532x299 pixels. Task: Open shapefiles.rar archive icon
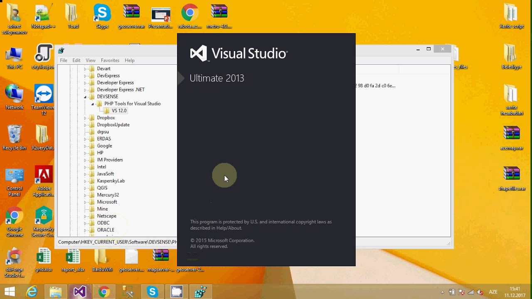tap(512, 179)
